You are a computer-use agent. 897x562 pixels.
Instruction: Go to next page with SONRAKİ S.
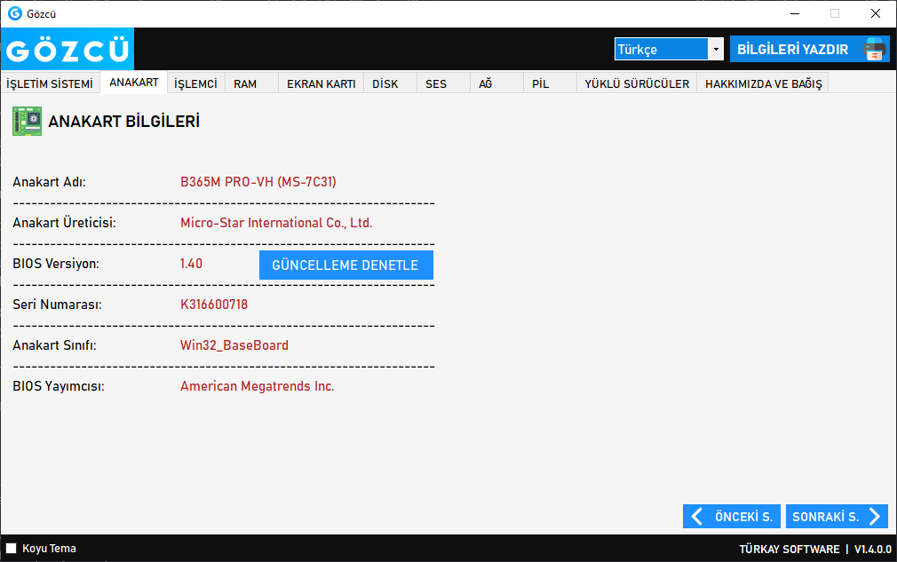[837, 517]
